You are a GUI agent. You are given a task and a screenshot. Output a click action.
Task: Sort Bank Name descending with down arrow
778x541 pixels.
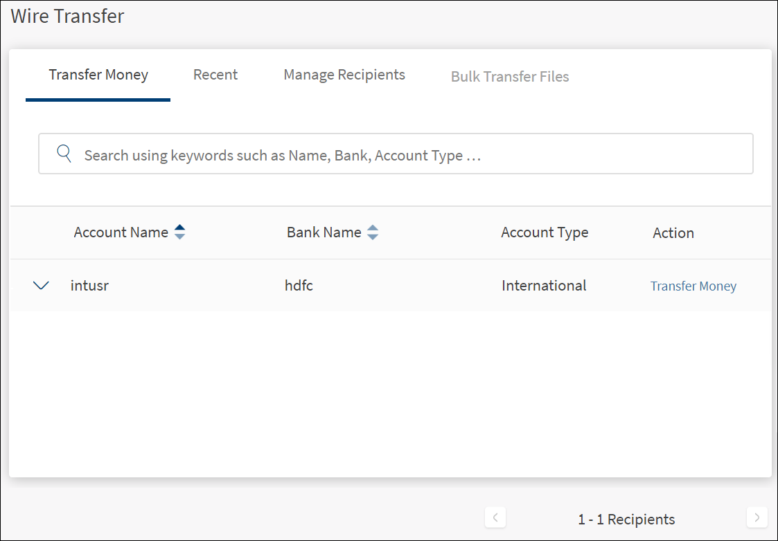pos(373,237)
